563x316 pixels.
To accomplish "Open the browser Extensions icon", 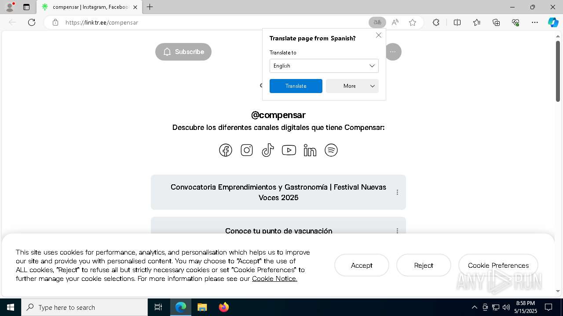I will pos(436,22).
